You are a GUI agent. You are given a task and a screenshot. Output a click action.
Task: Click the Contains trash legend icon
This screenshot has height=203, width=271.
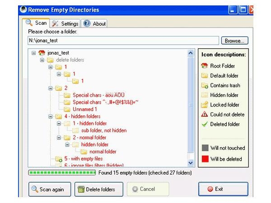205,85
